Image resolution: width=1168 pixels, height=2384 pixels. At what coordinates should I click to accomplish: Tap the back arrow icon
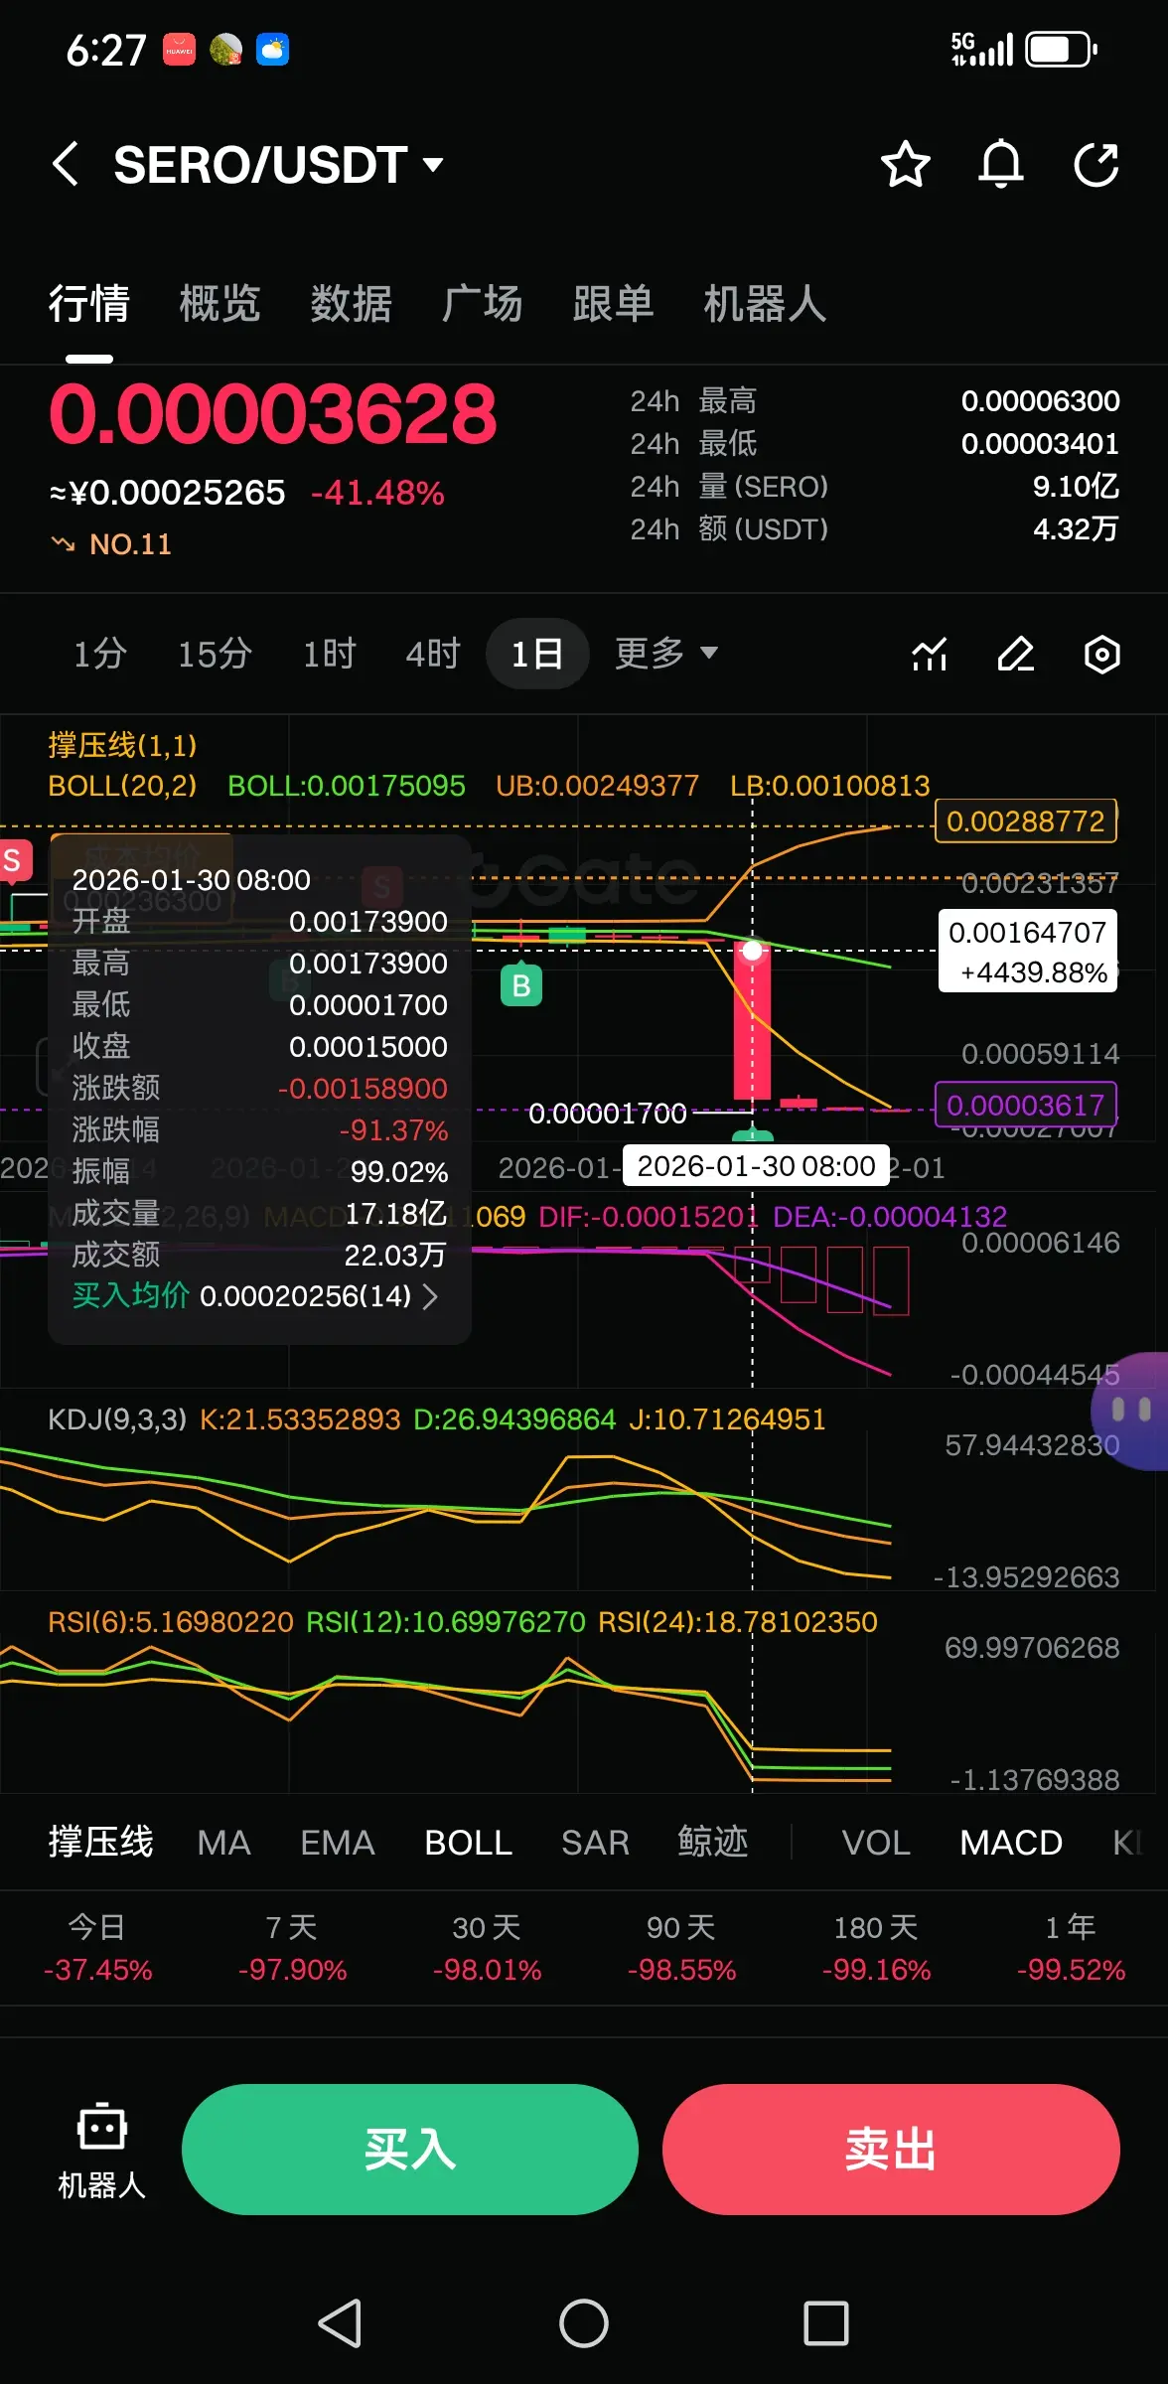point(66,164)
